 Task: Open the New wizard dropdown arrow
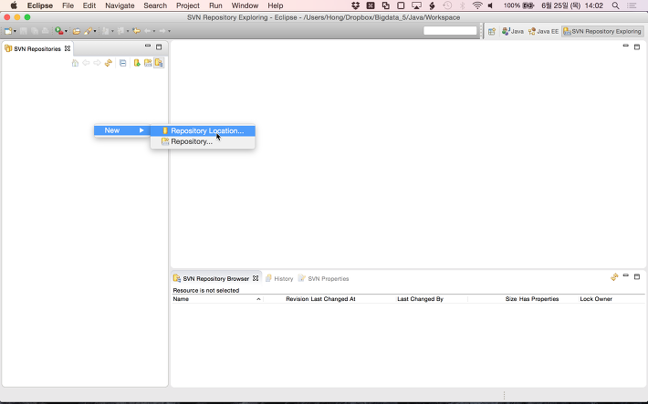[x=15, y=31]
